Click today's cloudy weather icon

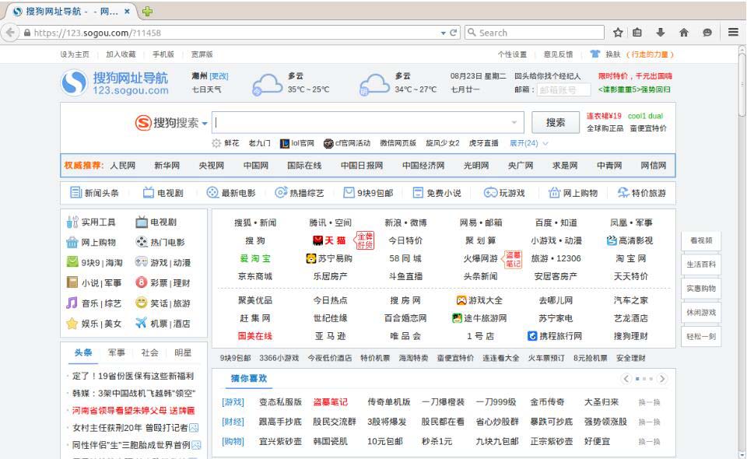267,85
